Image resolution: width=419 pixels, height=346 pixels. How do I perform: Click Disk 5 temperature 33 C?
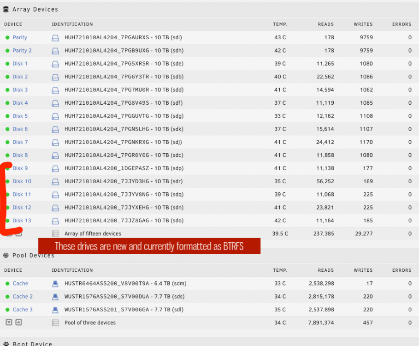tap(280, 116)
